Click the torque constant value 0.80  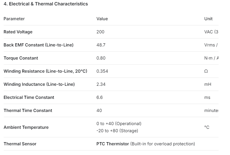pos(101,58)
